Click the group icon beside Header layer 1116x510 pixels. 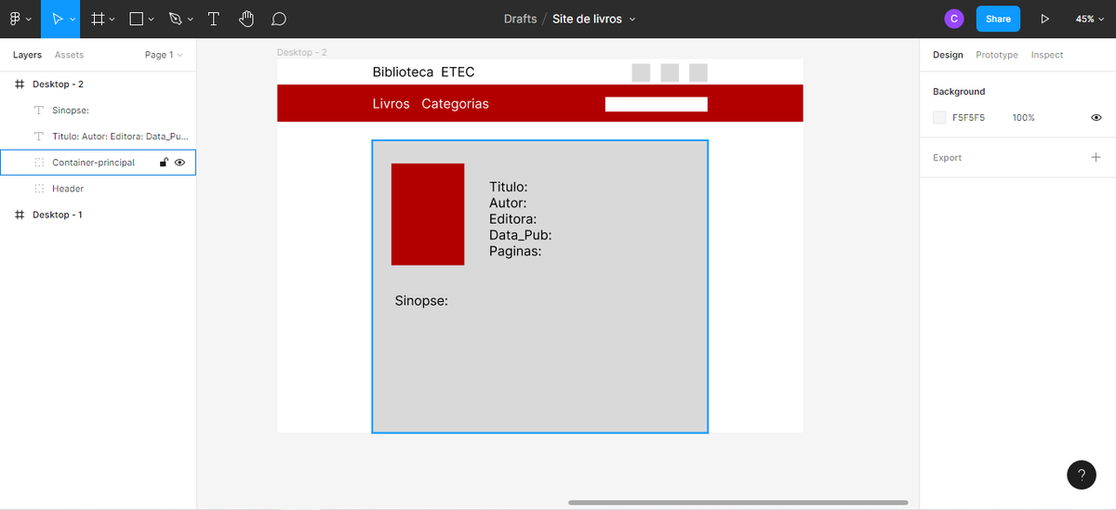click(x=39, y=189)
